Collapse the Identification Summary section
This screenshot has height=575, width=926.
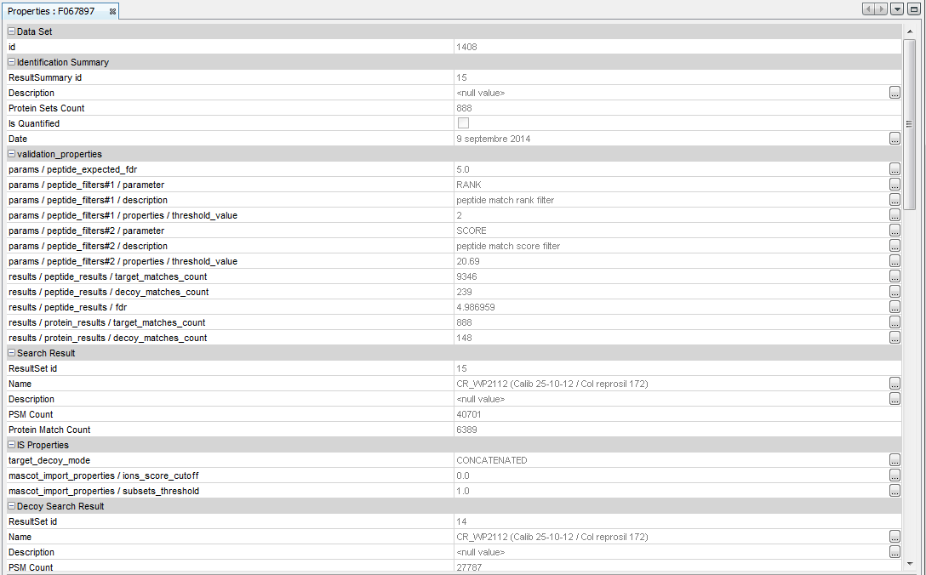pos(12,62)
